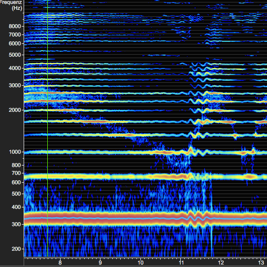This screenshot has width=267, height=267.
Task: Click the 500 Hz axis label
Action: point(16,194)
